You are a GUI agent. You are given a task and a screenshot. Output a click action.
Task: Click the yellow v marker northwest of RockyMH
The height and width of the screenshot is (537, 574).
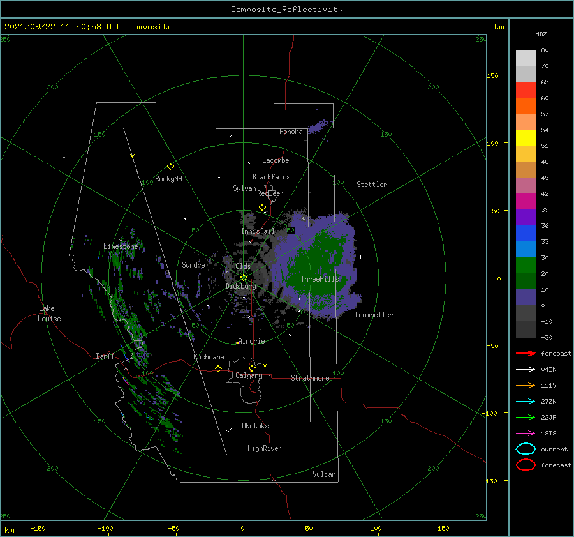133,156
